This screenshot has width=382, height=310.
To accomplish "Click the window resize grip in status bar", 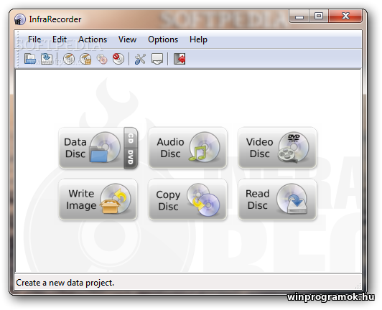I will coord(358,286).
